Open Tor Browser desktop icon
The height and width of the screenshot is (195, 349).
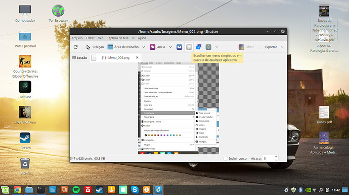point(58,13)
